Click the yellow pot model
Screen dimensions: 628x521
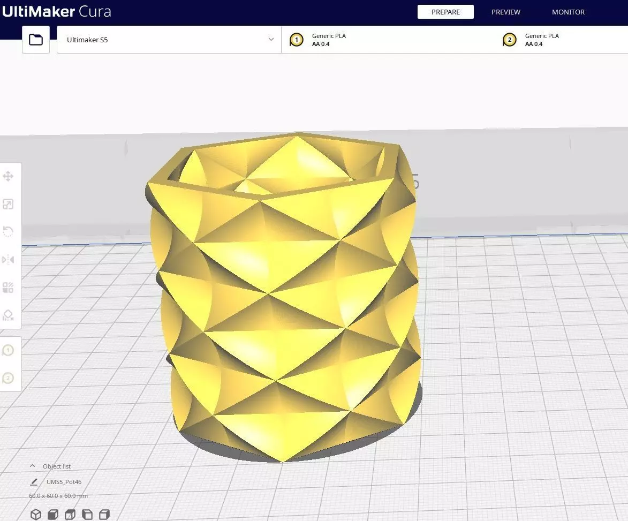(x=282, y=296)
